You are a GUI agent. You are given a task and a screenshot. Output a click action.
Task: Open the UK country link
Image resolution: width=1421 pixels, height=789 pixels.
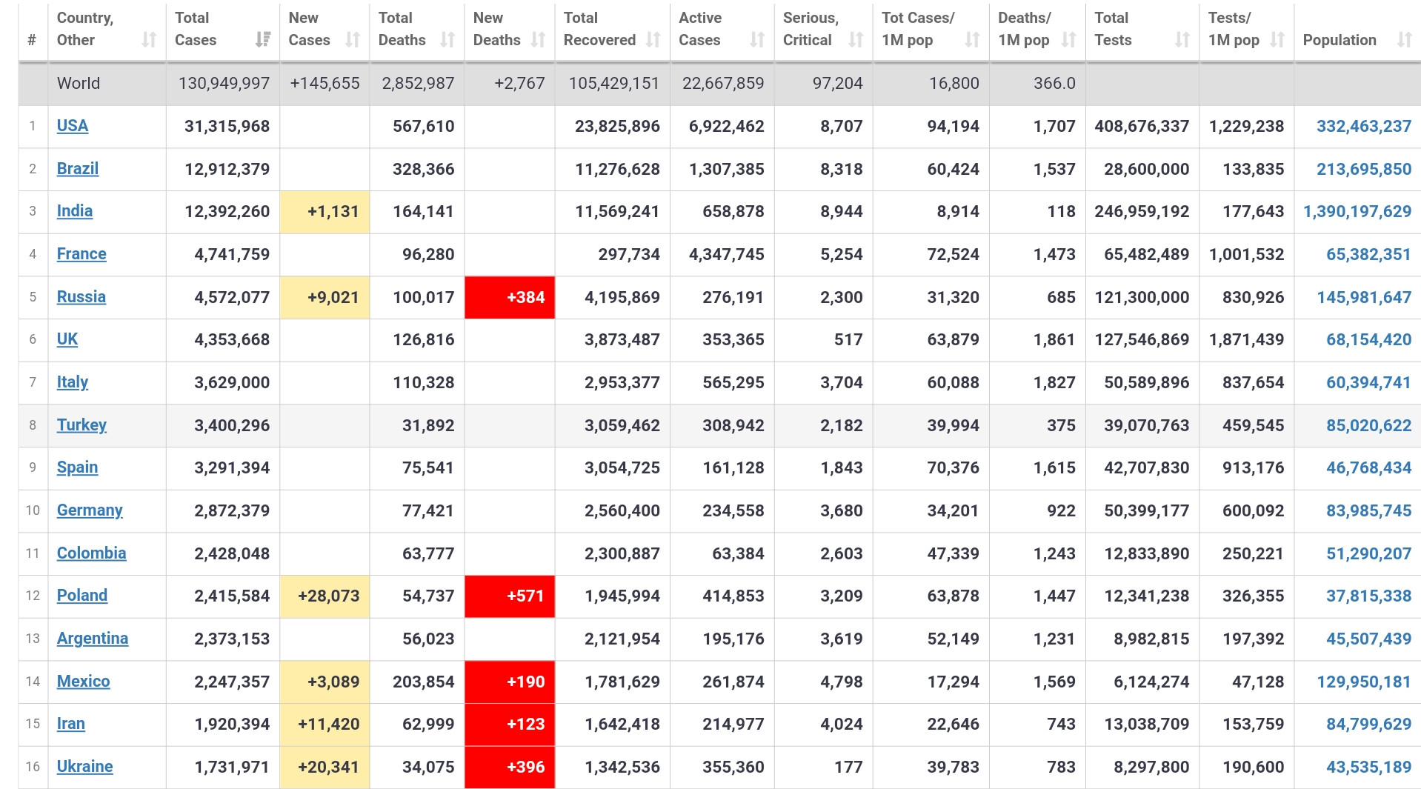(67, 339)
